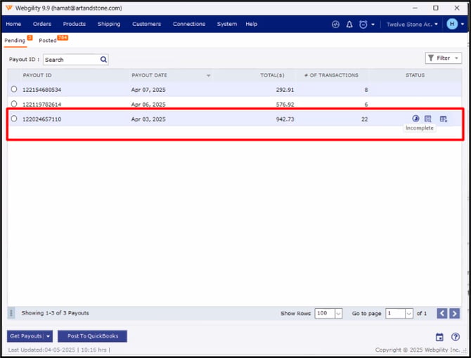Open the Products menu
Screen dimensions: 471x358
click(x=75, y=24)
